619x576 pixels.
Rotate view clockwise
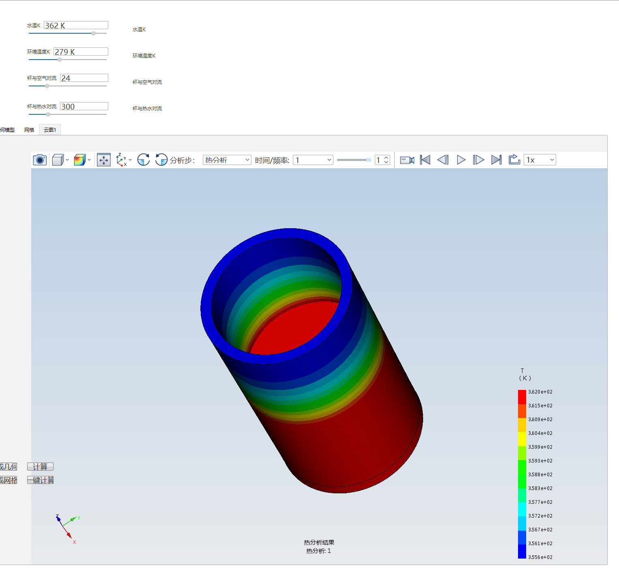(143, 160)
